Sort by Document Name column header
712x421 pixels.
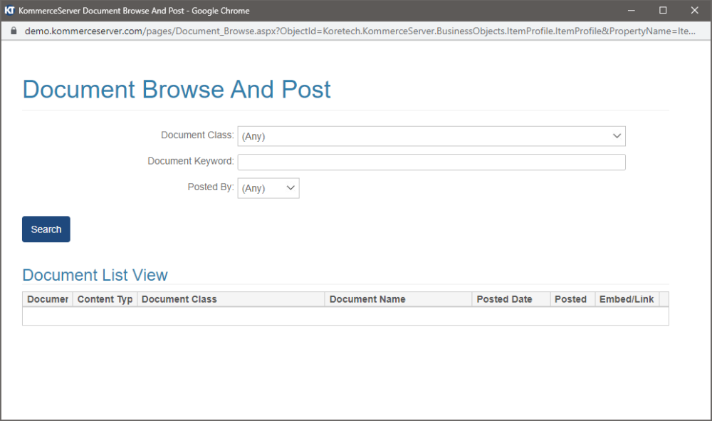pos(398,299)
